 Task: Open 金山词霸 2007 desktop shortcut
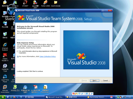point(35,4)
